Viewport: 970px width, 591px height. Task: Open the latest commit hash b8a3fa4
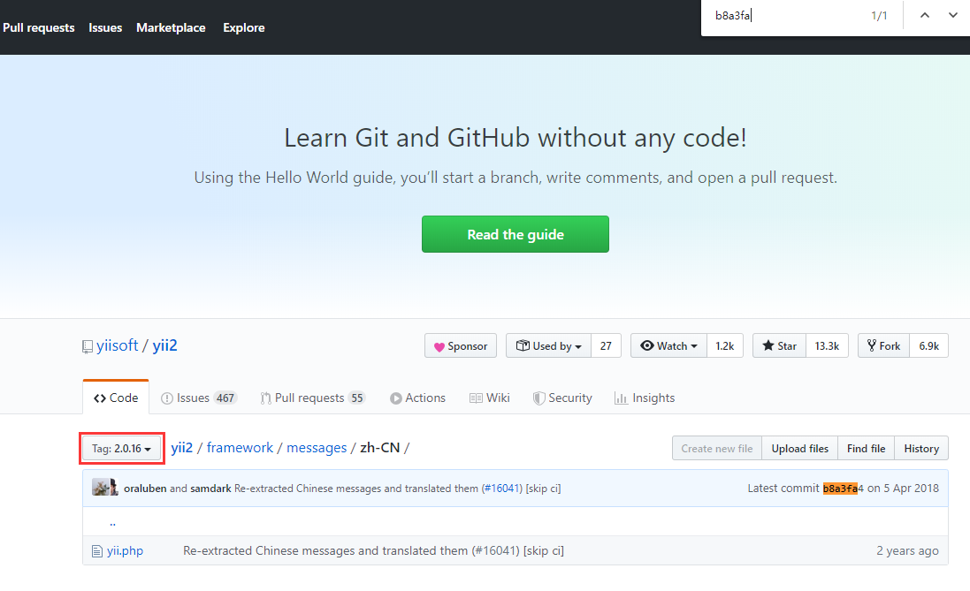point(843,489)
